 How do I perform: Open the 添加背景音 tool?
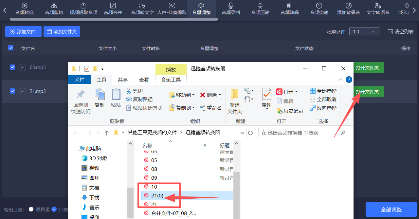pos(349,9)
